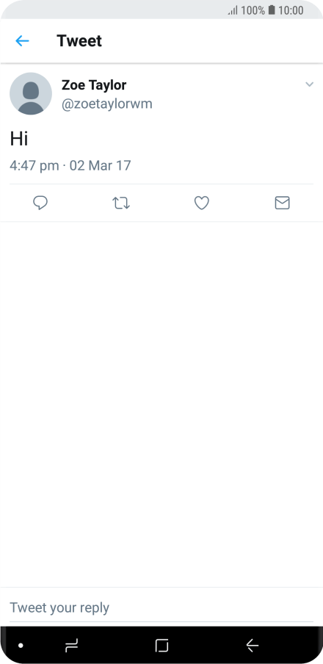Image resolution: width=323 pixels, height=664 pixels.
Task: Select the @zoetaylorwm handle
Action: point(107,104)
